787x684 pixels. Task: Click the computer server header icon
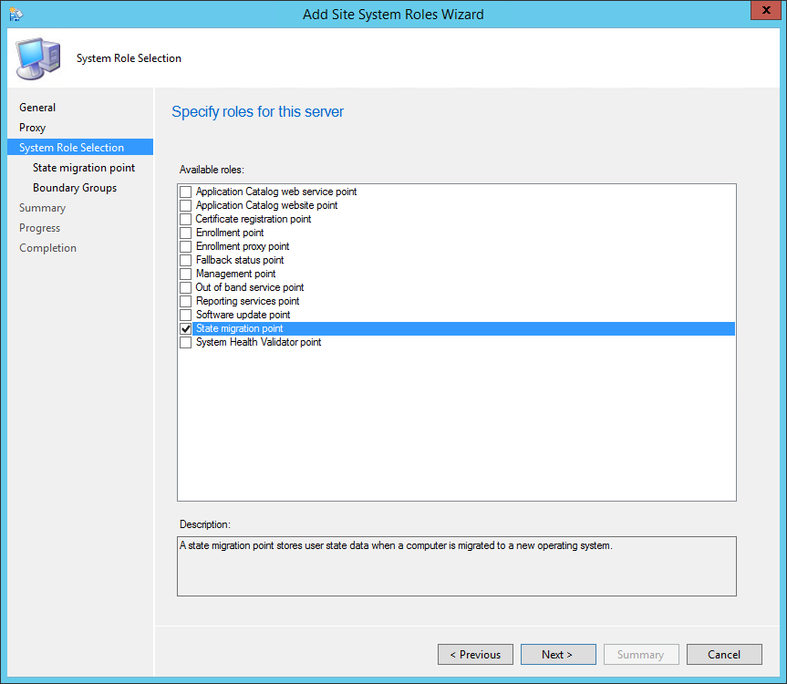[x=38, y=58]
